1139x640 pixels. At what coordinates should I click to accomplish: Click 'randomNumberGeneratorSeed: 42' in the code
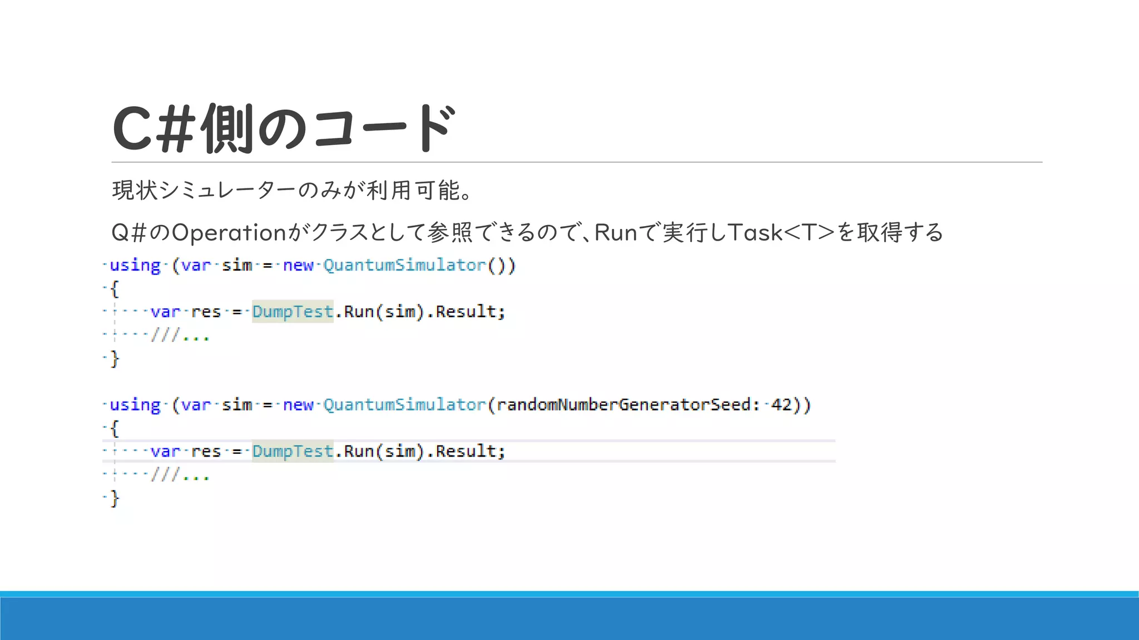tap(643, 404)
